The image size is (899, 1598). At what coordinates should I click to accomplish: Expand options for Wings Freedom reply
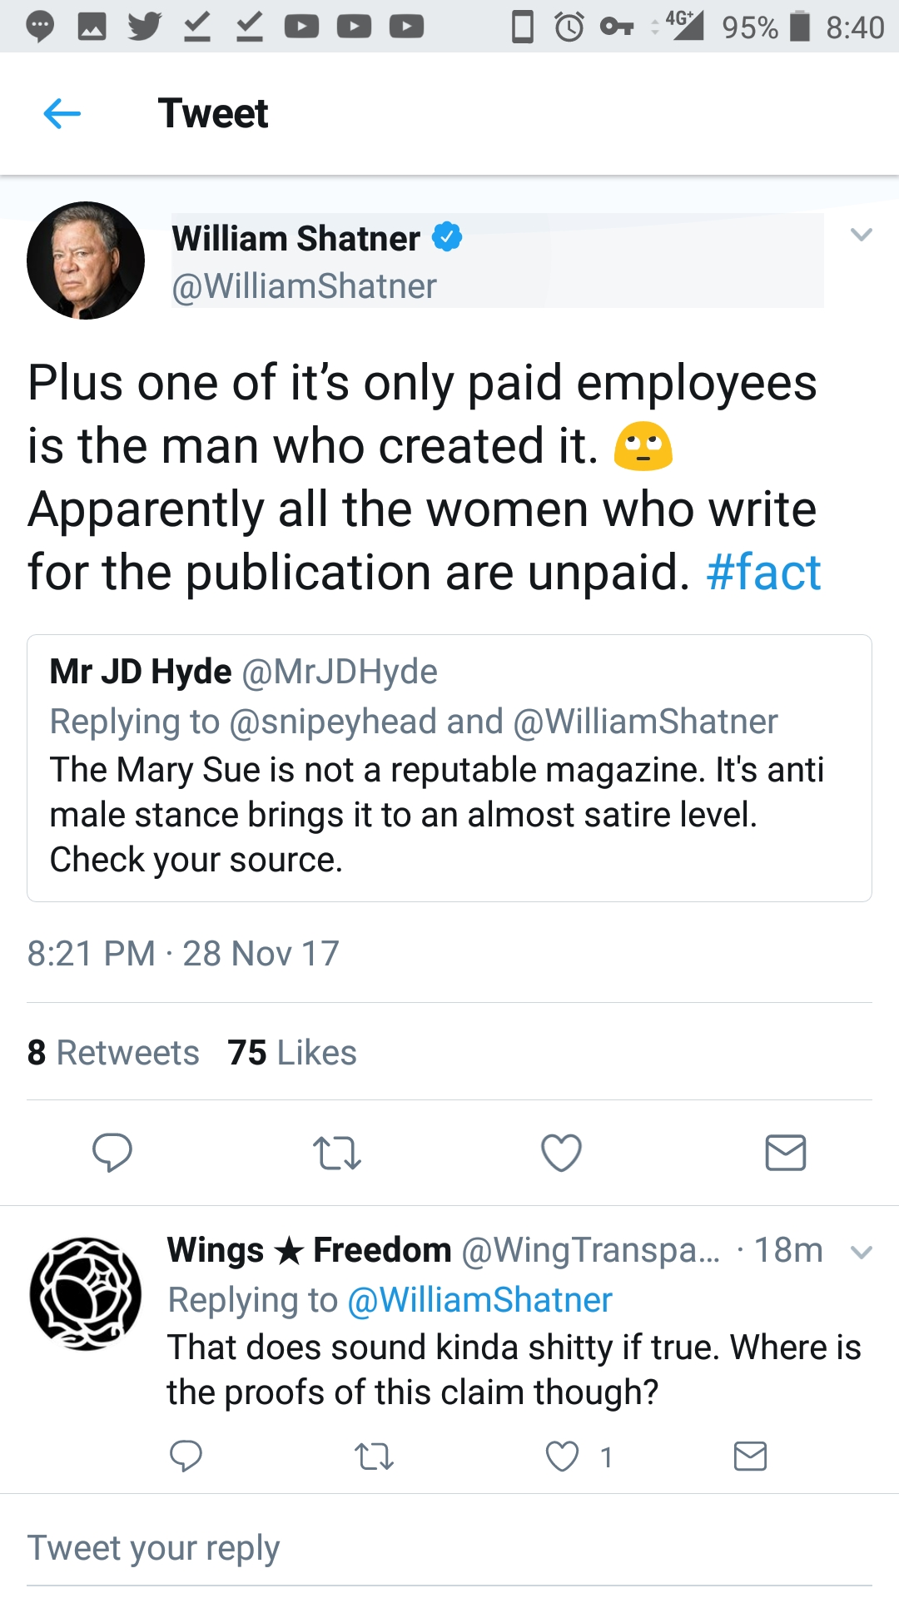(x=862, y=1252)
